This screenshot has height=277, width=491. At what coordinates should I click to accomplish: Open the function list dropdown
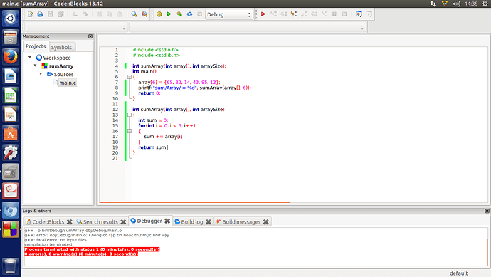point(248,27)
